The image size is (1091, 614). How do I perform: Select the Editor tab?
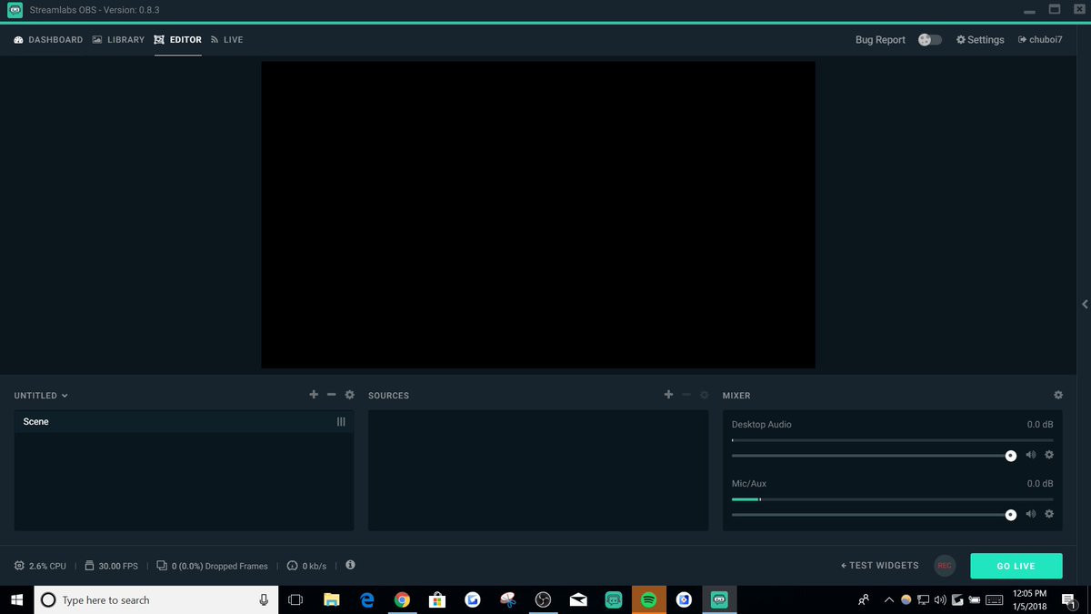(x=178, y=40)
